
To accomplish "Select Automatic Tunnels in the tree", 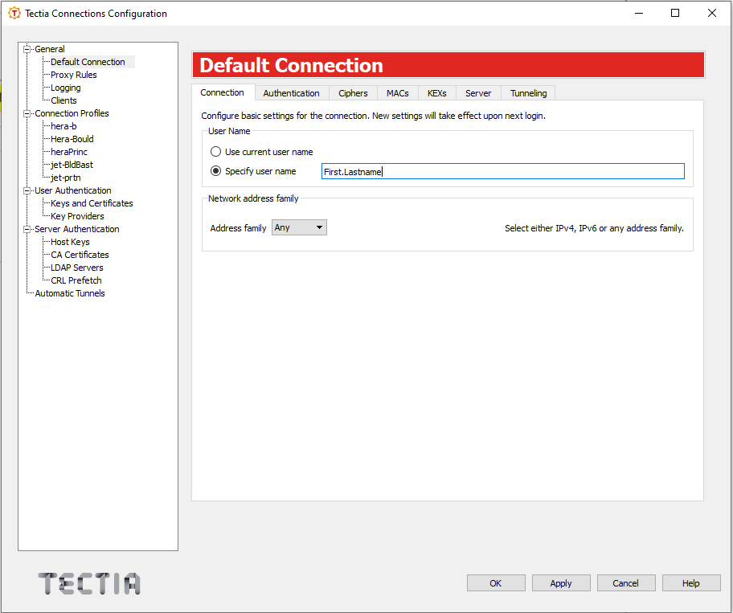I will (70, 293).
